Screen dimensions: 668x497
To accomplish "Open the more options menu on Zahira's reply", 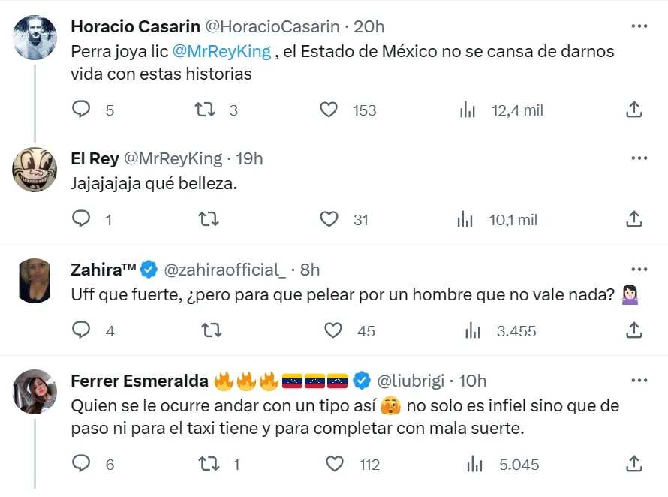I will coord(639,267).
